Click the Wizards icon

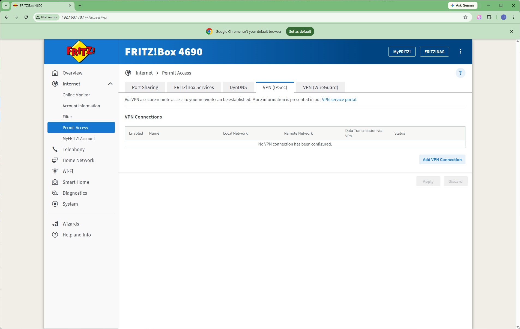55,224
